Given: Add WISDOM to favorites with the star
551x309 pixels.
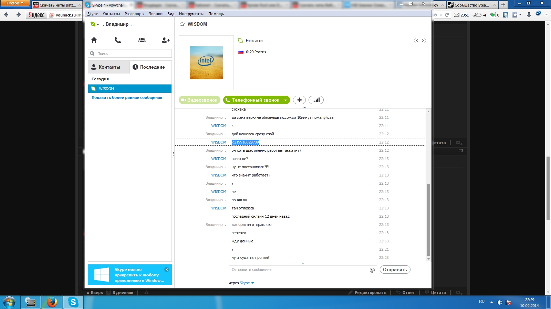Looking at the screenshot, I should (x=182, y=24).
